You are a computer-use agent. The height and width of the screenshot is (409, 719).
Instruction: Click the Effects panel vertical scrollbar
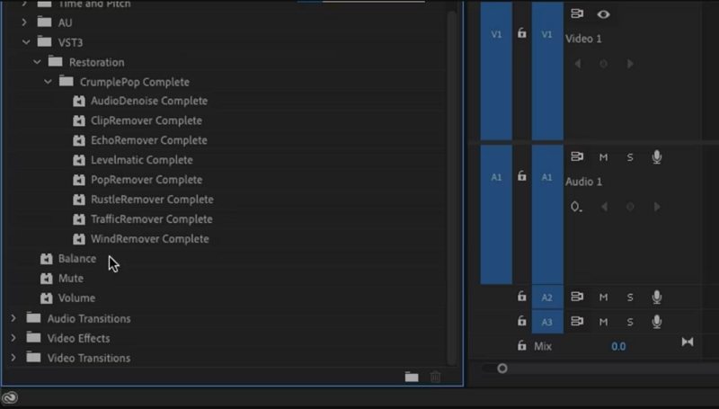pyautogui.click(x=452, y=188)
